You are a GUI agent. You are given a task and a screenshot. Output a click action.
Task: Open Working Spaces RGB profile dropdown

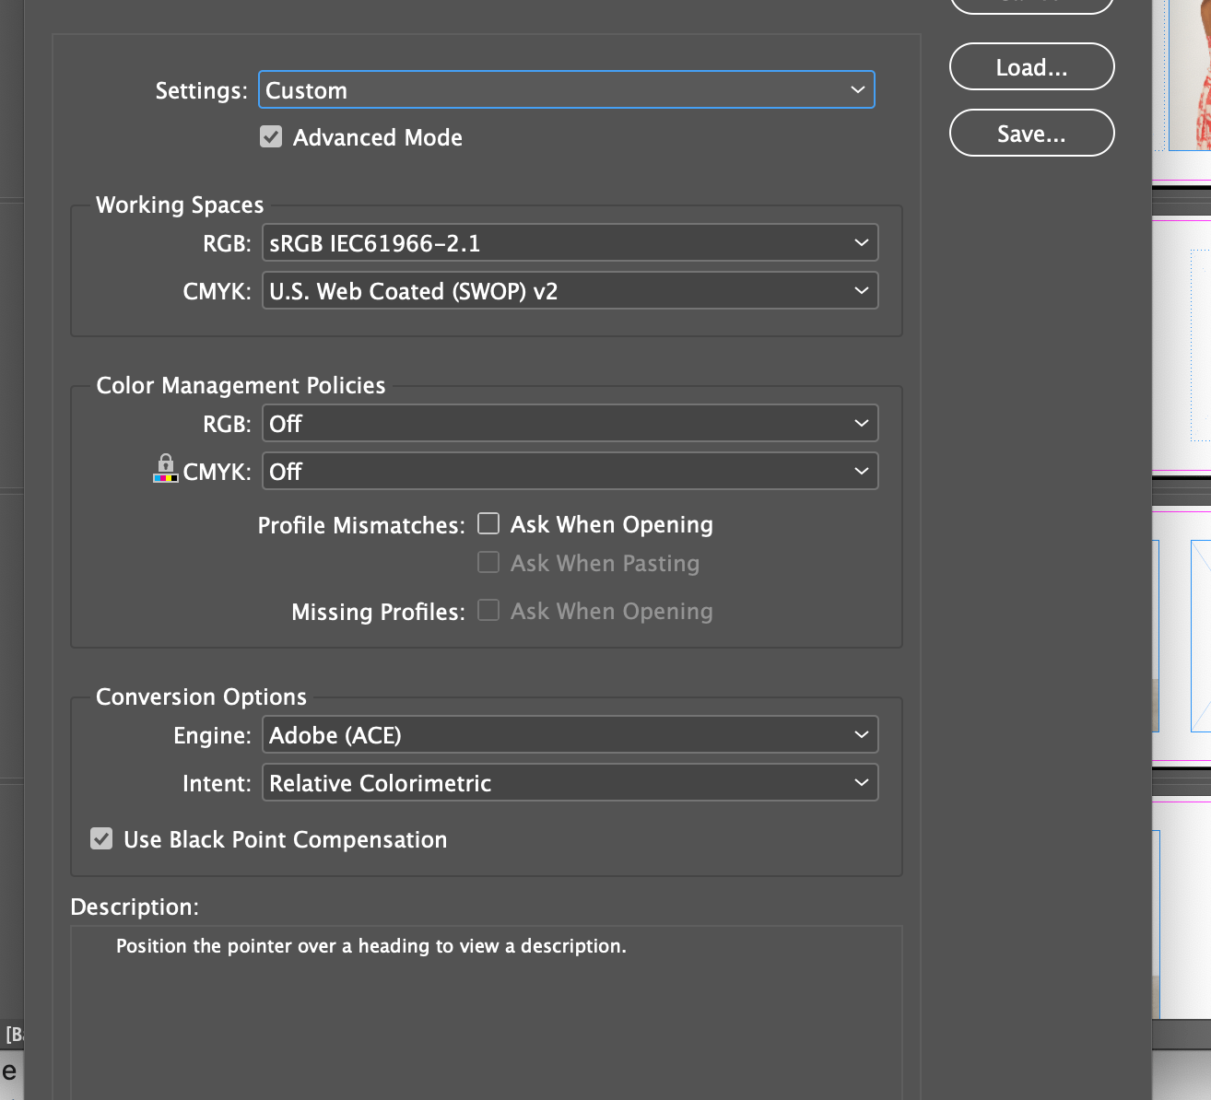coord(570,243)
